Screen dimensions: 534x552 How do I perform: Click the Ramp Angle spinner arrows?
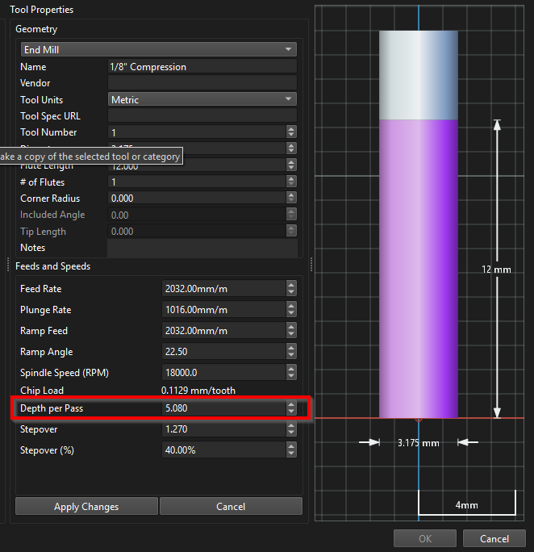[x=291, y=352]
